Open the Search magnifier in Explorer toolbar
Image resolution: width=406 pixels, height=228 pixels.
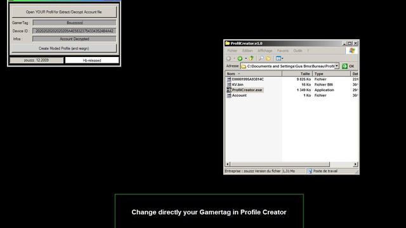tap(261, 58)
